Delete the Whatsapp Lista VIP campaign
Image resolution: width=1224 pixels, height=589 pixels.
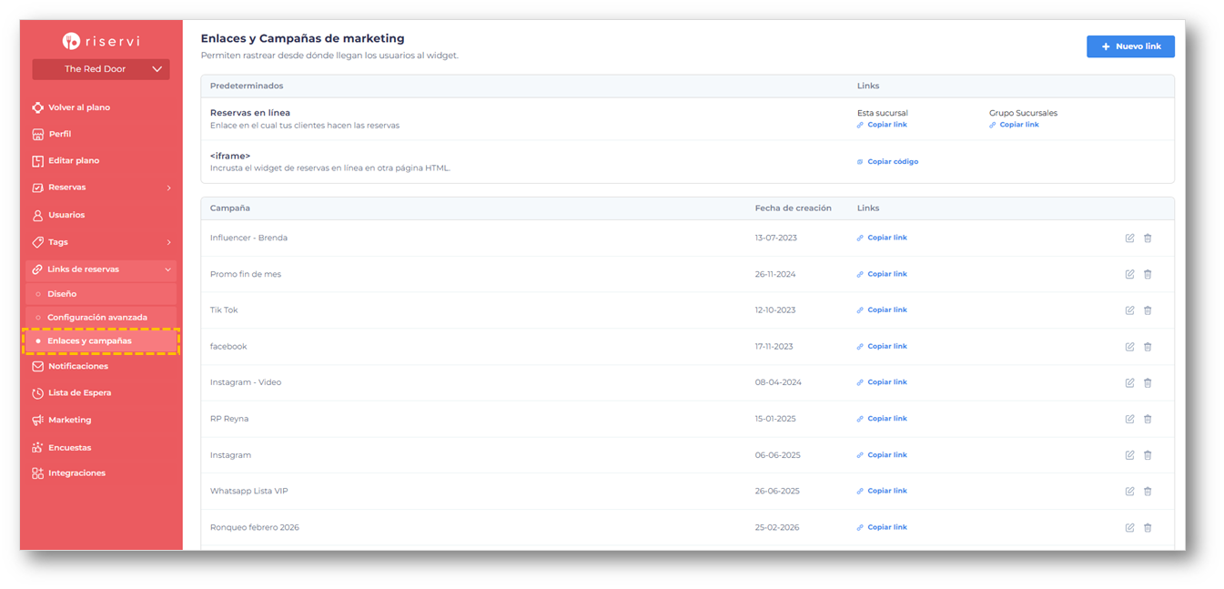tap(1148, 492)
